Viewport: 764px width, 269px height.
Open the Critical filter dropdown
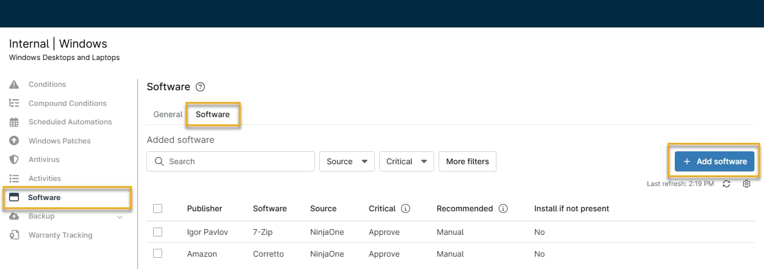click(407, 161)
